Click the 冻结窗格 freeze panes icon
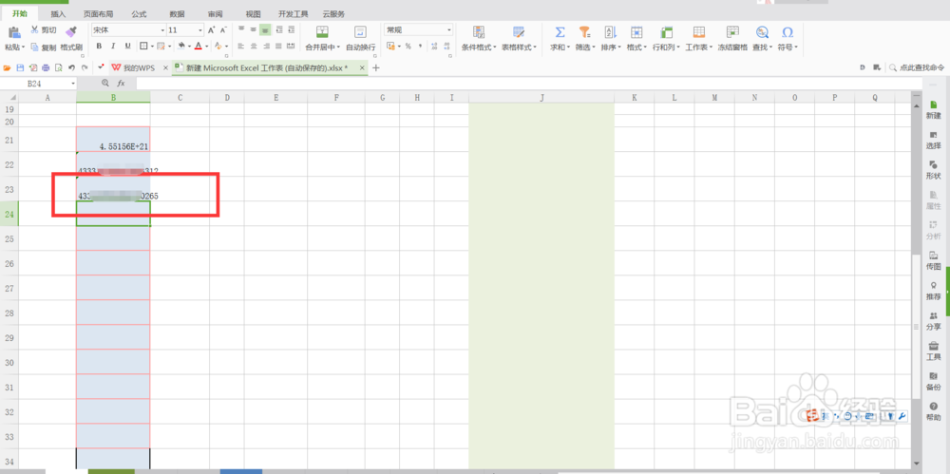Viewport: 950px width, 474px height. tap(732, 32)
